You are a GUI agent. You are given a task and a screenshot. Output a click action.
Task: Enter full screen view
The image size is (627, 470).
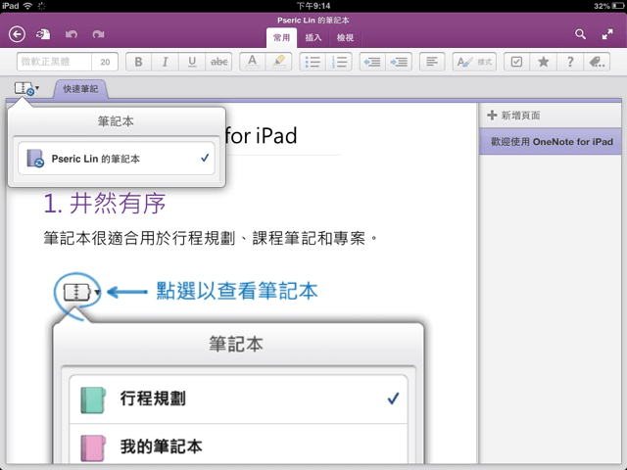coord(607,34)
